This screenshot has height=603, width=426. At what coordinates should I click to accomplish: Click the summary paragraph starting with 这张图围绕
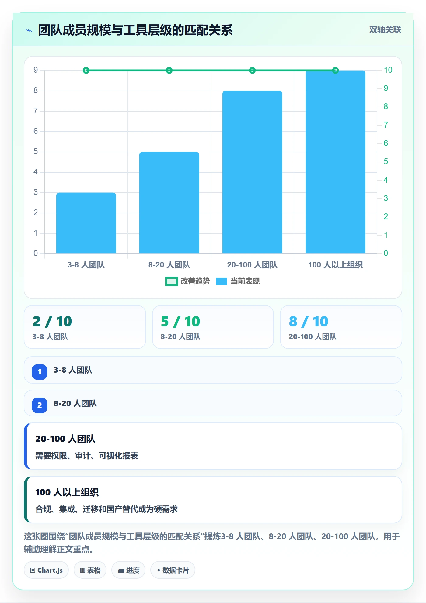coord(212,543)
